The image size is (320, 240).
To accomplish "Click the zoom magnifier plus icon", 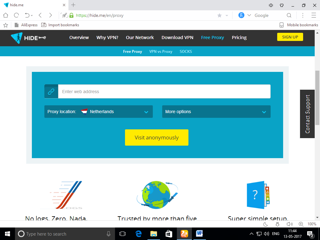I will pyautogui.click(x=301, y=224).
